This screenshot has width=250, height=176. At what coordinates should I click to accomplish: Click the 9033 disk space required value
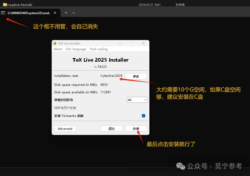click(x=104, y=85)
